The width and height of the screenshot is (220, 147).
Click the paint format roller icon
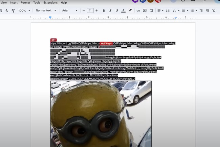tap(13, 10)
